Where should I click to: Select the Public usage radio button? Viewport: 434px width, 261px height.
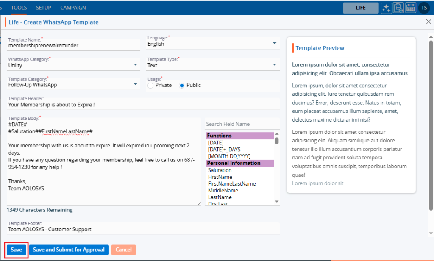pyautogui.click(x=182, y=86)
